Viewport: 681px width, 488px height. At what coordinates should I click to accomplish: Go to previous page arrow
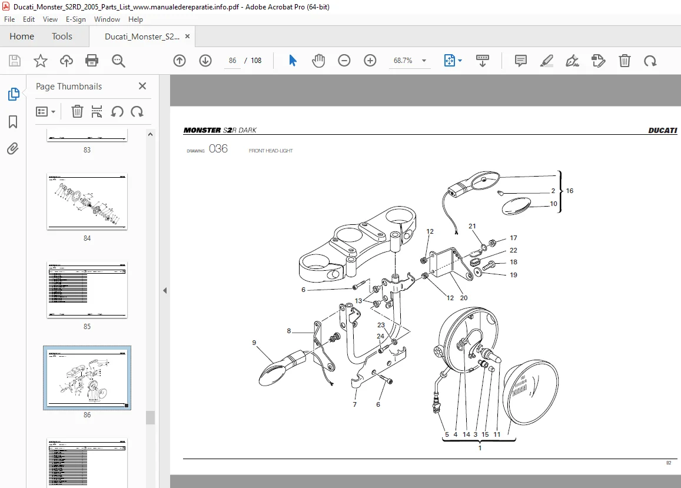click(180, 61)
